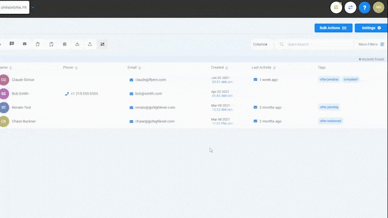Click the BS avatar of Bob Smith

point(4,93)
